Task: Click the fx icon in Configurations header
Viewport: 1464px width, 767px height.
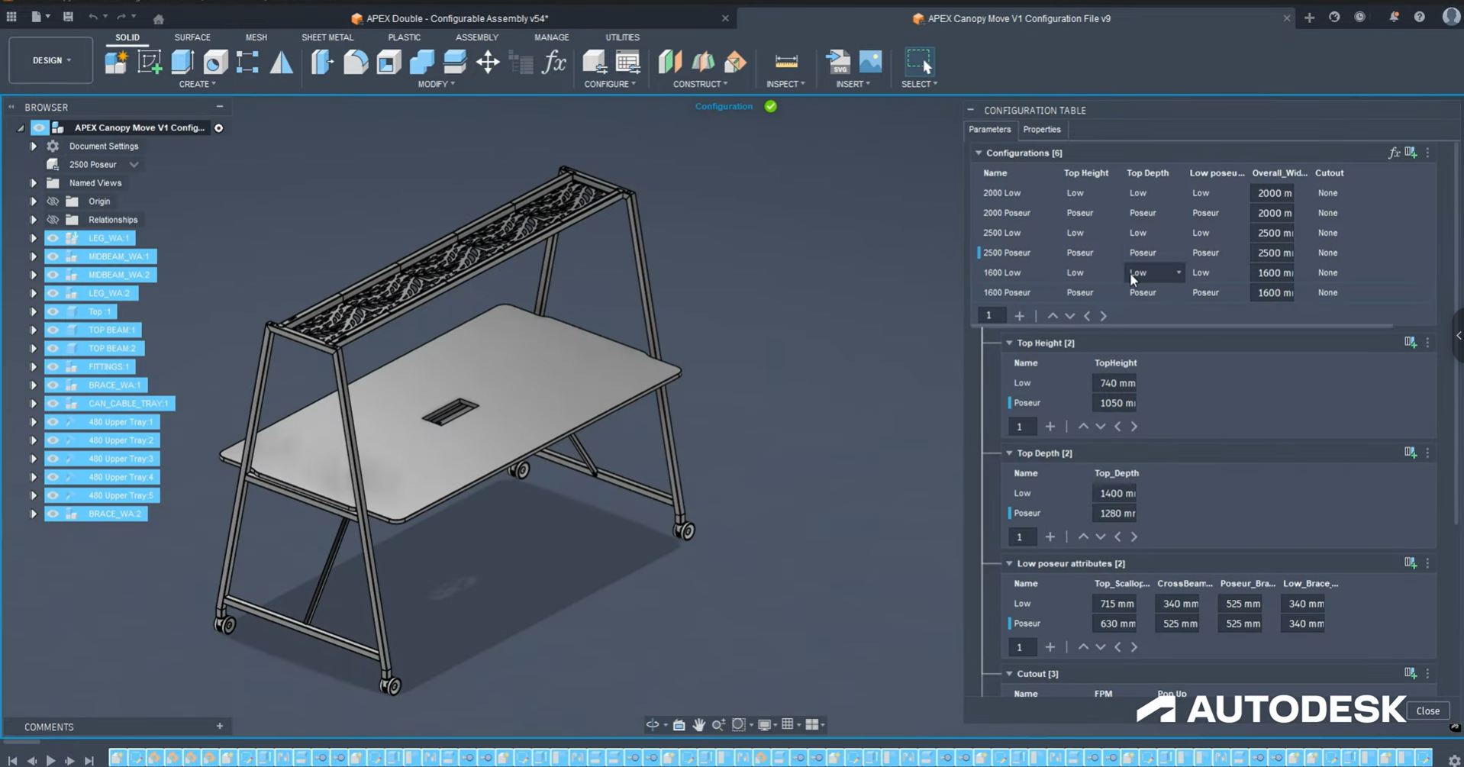Action: [x=1394, y=153]
